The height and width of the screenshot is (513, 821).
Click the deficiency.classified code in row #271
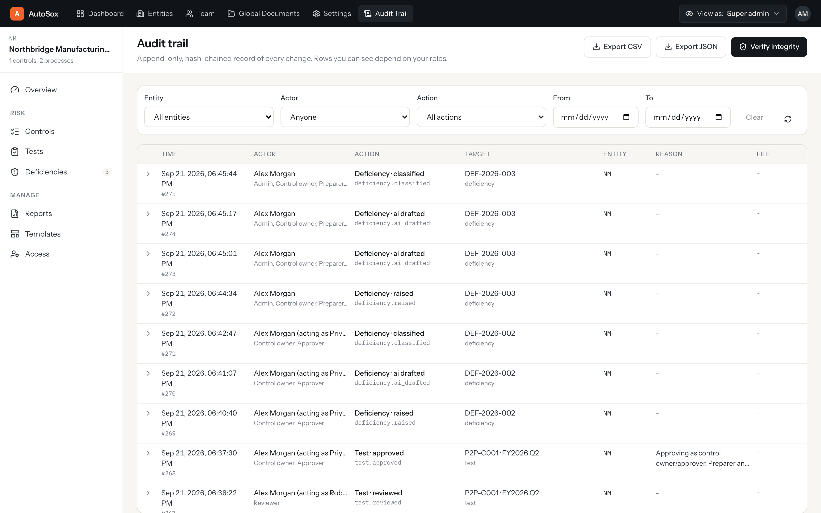(x=392, y=343)
